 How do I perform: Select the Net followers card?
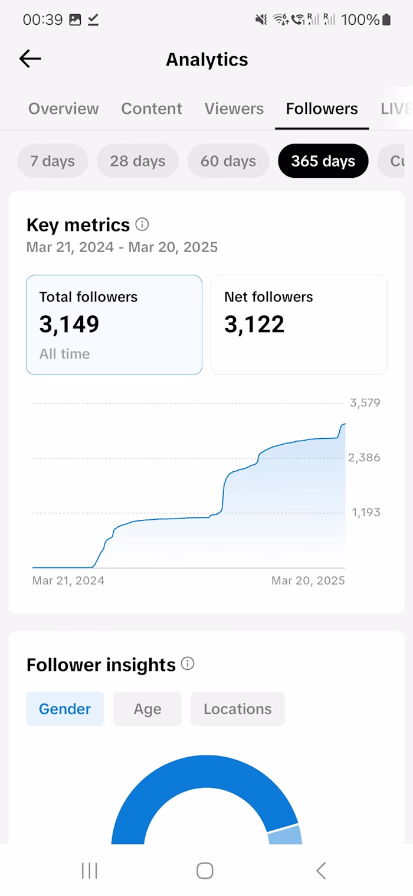(x=299, y=324)
